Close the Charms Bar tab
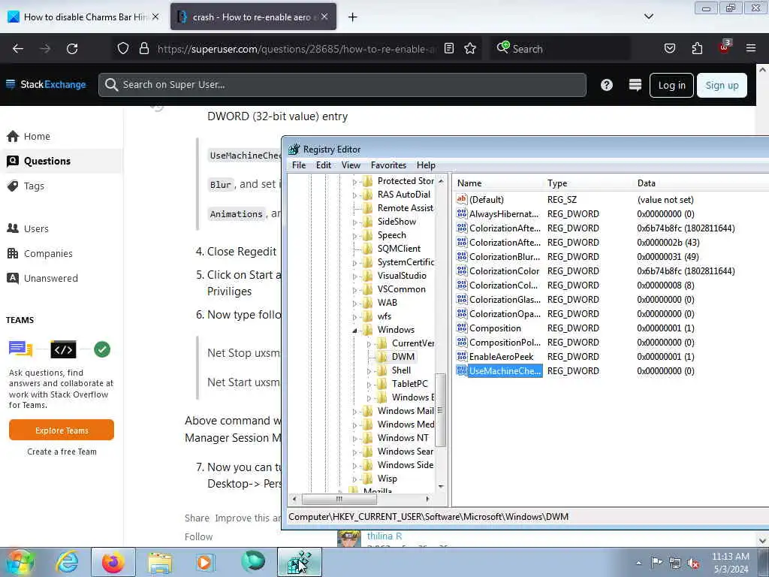The image size is (769, 577). click(155, 17)
